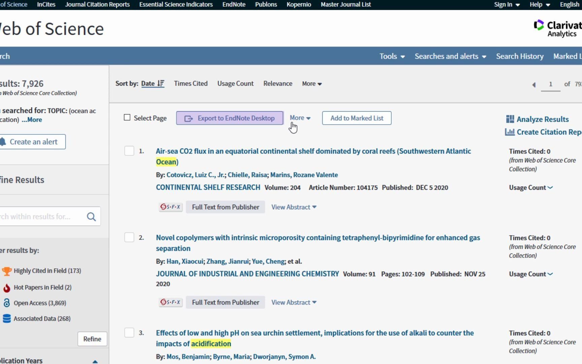
Task: Expand View Abstract for Air-sea CO2 flux
Action: tap(294, 207)
